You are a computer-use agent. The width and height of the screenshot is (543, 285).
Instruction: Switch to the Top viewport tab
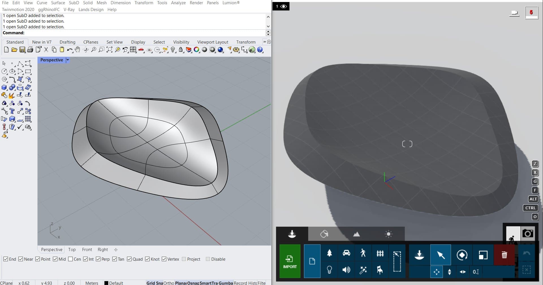pyautogui.click(x=72, y=250)
